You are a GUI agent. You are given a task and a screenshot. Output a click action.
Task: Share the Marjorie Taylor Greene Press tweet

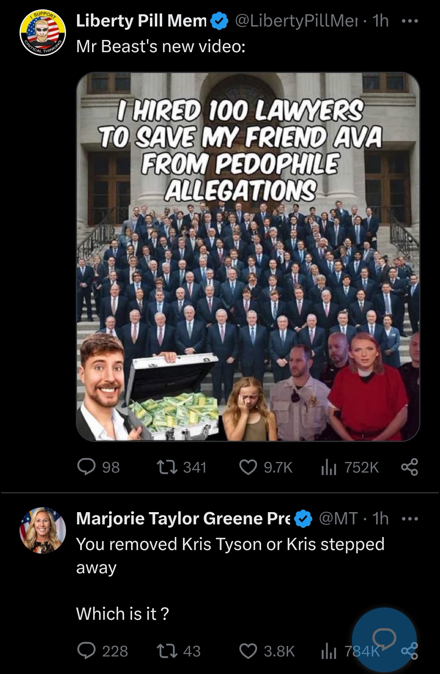click(x=409, y=651)
